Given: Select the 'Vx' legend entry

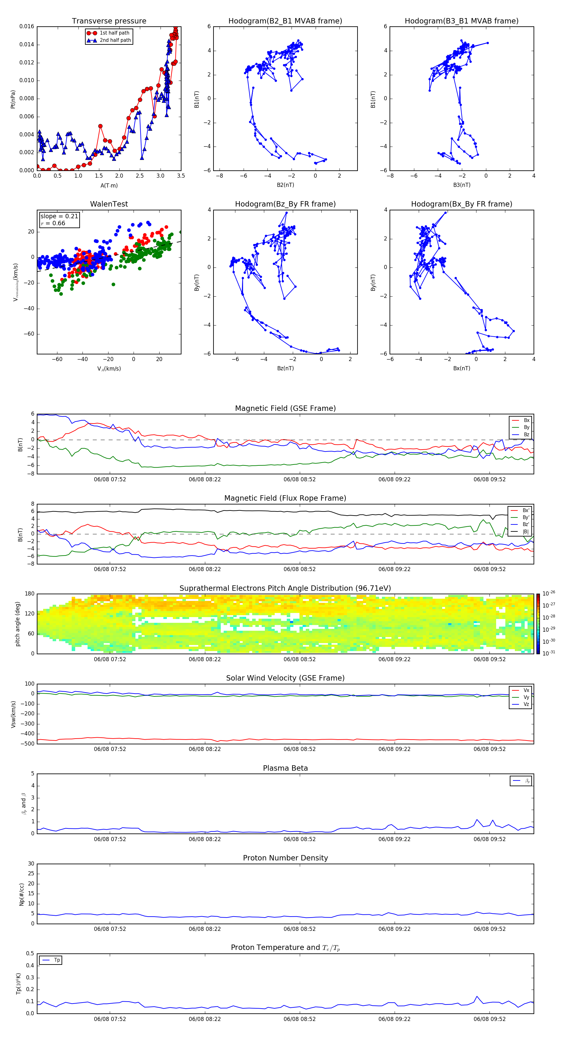Looking at the screenshot, I should (x=521, y=690).
